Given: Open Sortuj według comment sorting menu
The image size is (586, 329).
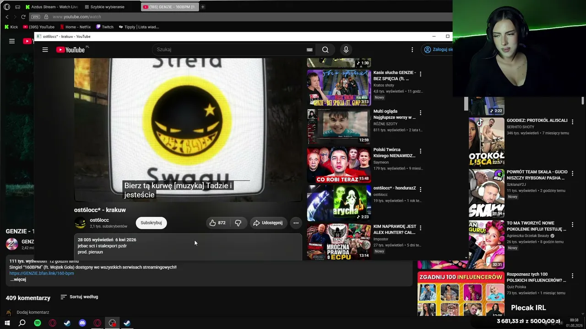Looking at the screenshot, I should [79, 297].
